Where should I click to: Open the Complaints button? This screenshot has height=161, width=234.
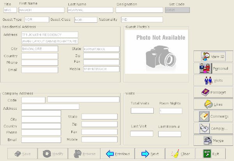[213, 128]
